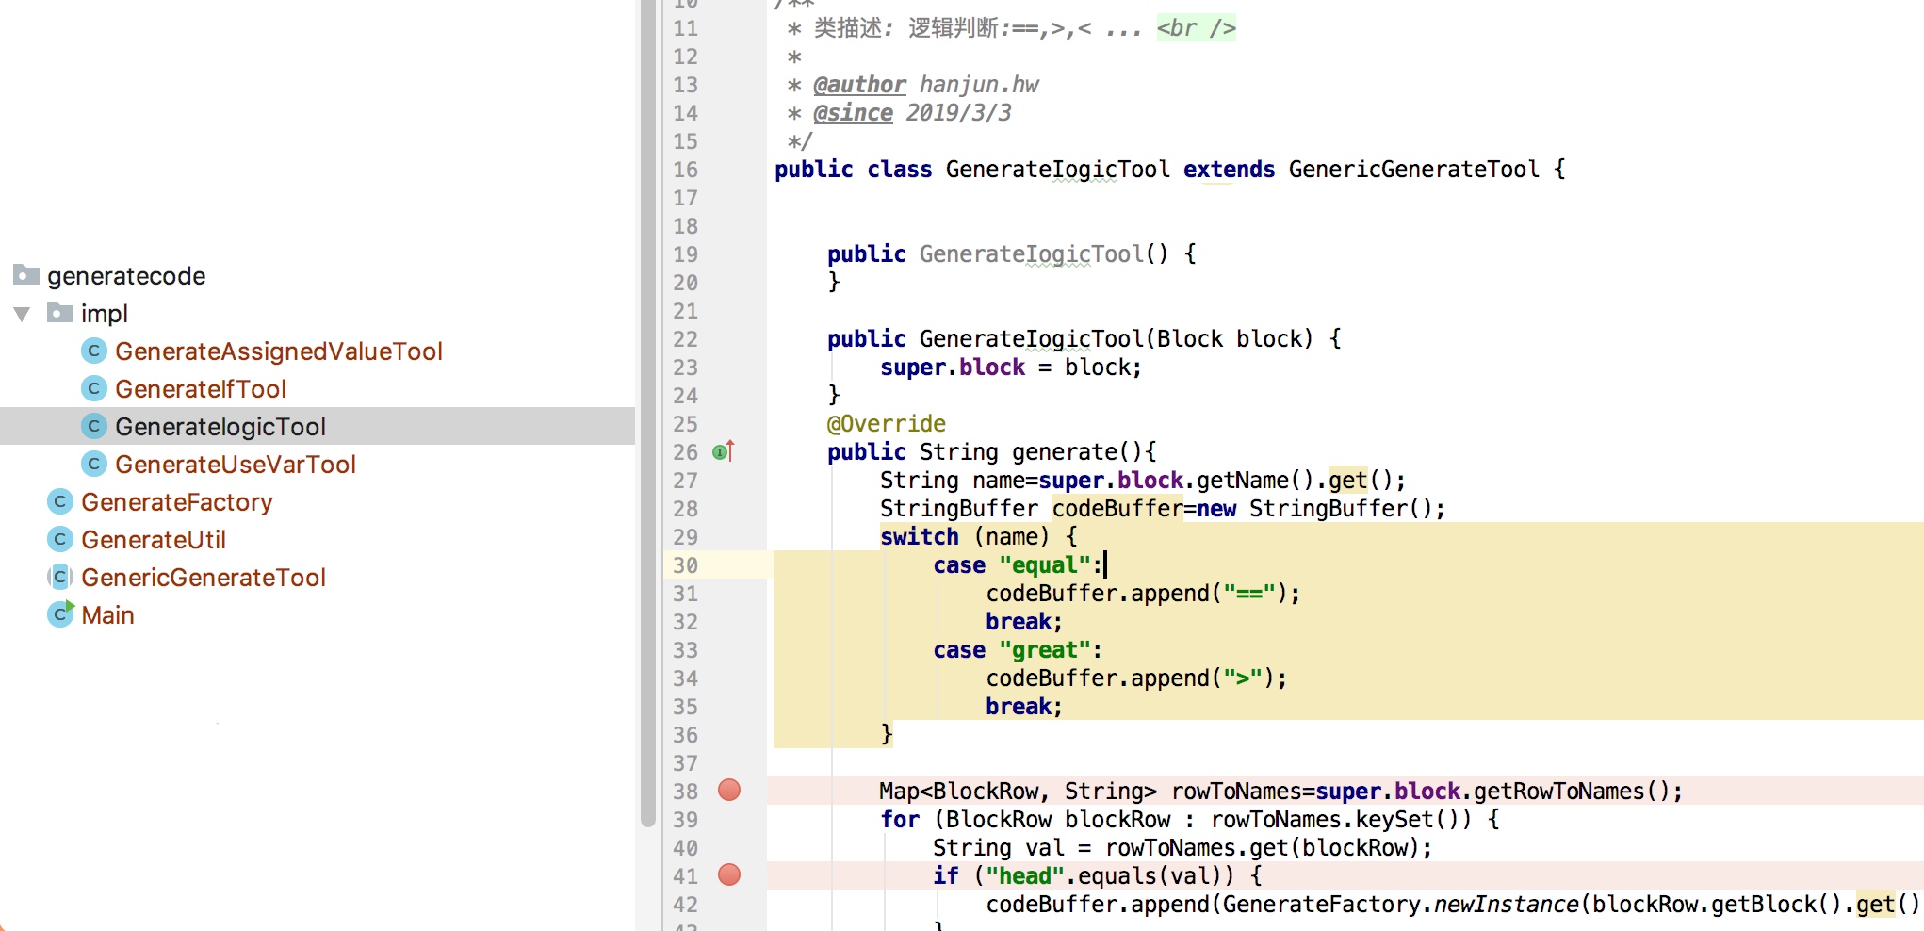This screenshot has height=931, width=1924.
Task: Click GenerateUseVarTool class icon
Action: click(93, 464)
